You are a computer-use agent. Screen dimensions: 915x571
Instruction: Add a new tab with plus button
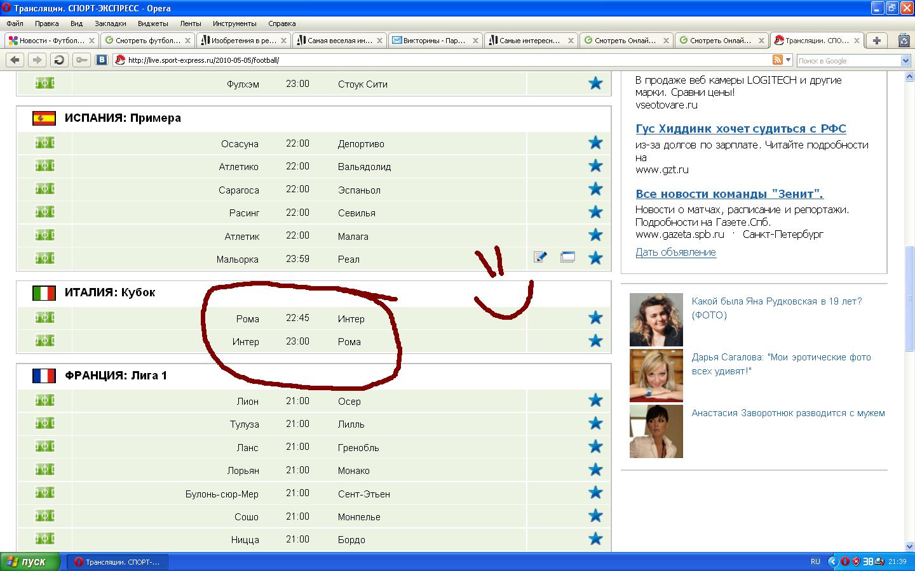[877, 40]
